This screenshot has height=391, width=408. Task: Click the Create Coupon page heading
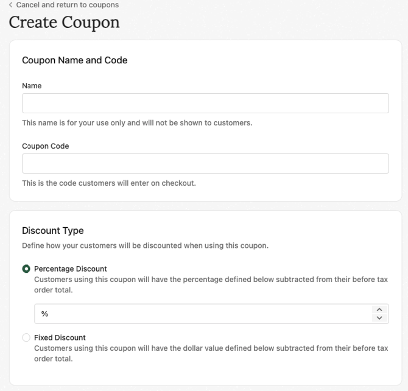(64, 23)
